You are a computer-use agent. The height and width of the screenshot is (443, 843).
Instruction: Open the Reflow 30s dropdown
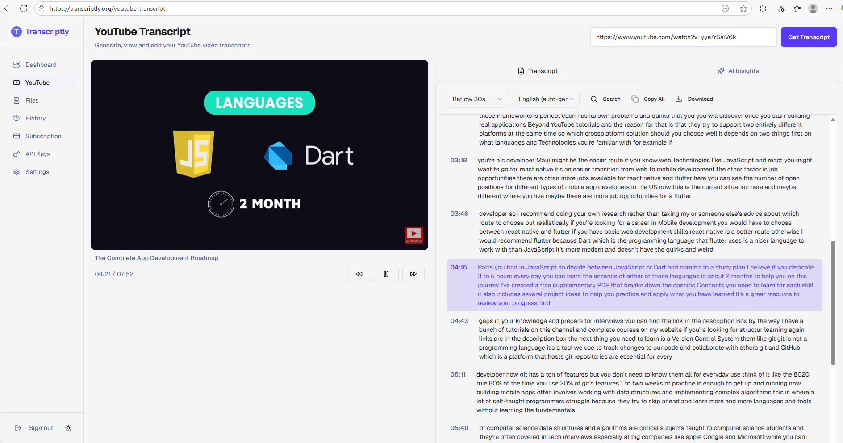pos(477,99)
